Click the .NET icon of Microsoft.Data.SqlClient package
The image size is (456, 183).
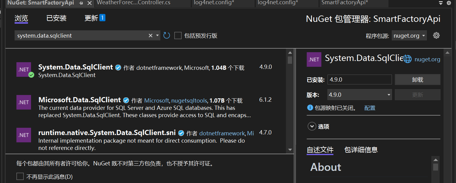tap(23, 102)
